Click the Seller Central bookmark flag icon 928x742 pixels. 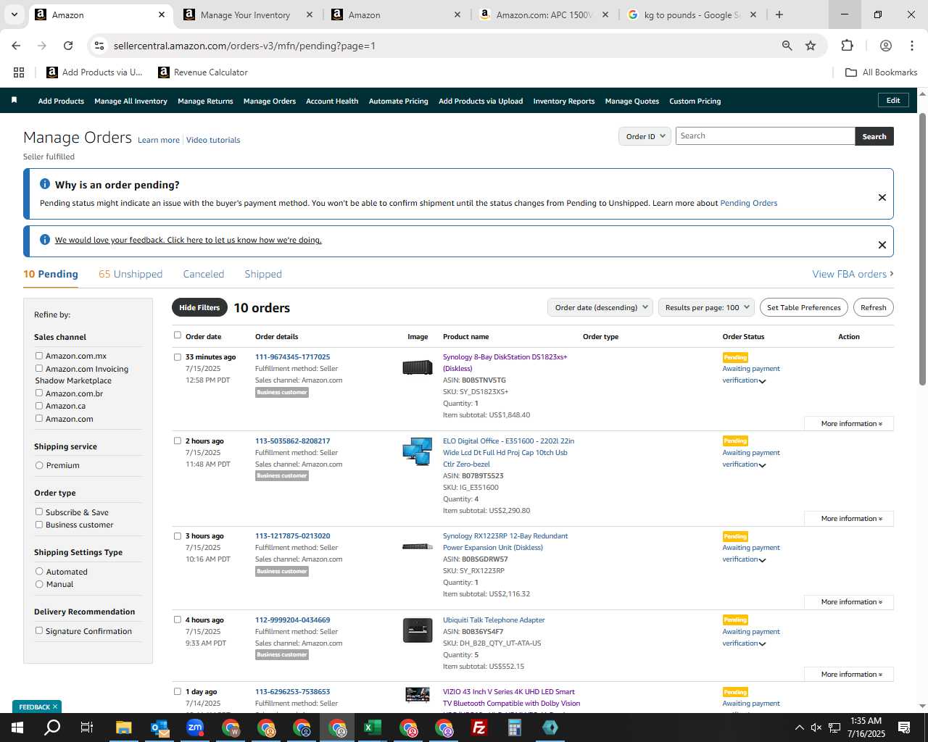14,100
